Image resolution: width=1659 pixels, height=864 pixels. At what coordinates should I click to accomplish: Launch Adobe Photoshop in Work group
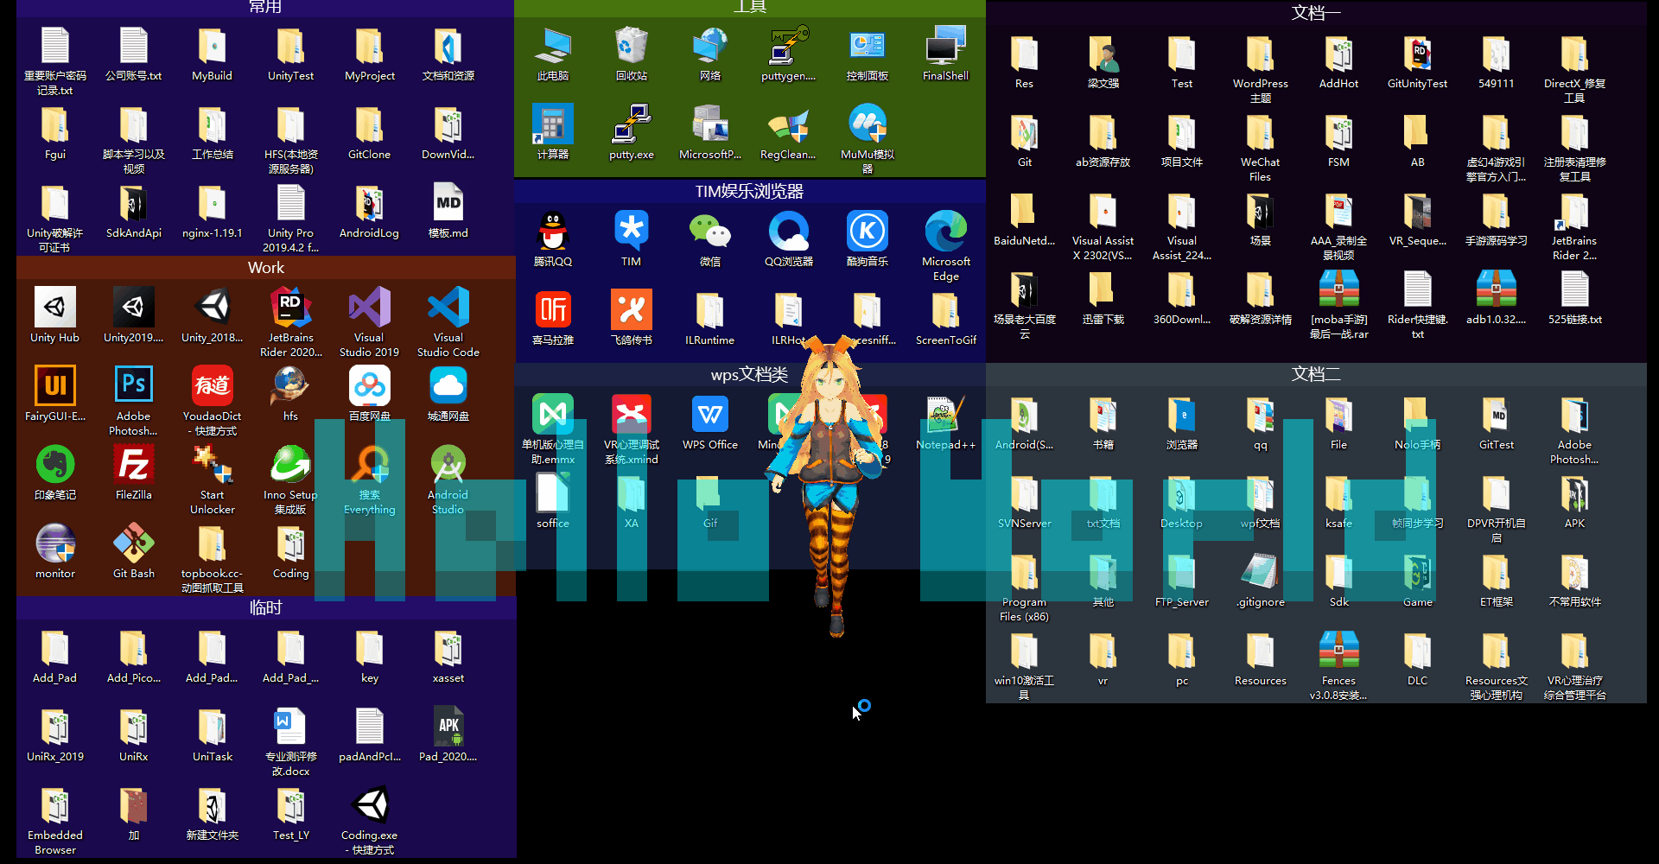[133, 401]
